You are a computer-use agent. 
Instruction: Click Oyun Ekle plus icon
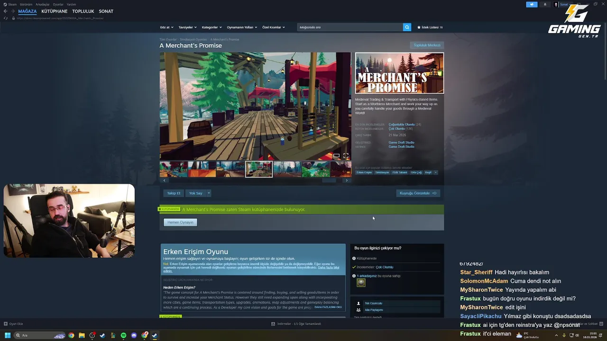click(6, 324)
